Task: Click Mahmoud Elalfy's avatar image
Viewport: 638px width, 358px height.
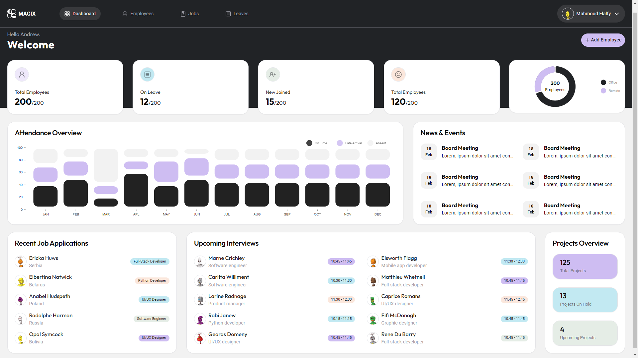Action: [x=567, y=14]
